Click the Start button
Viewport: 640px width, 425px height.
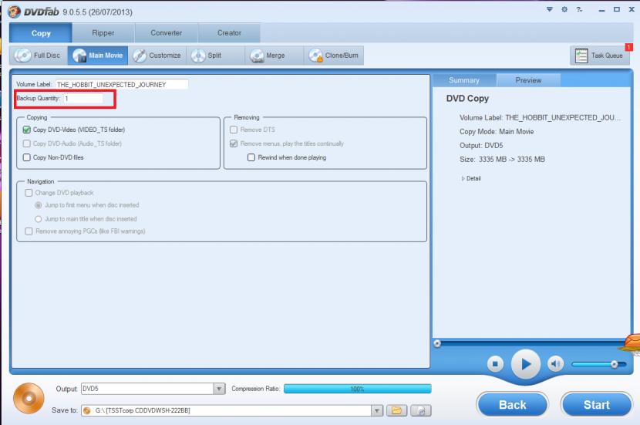pos(596,405)
